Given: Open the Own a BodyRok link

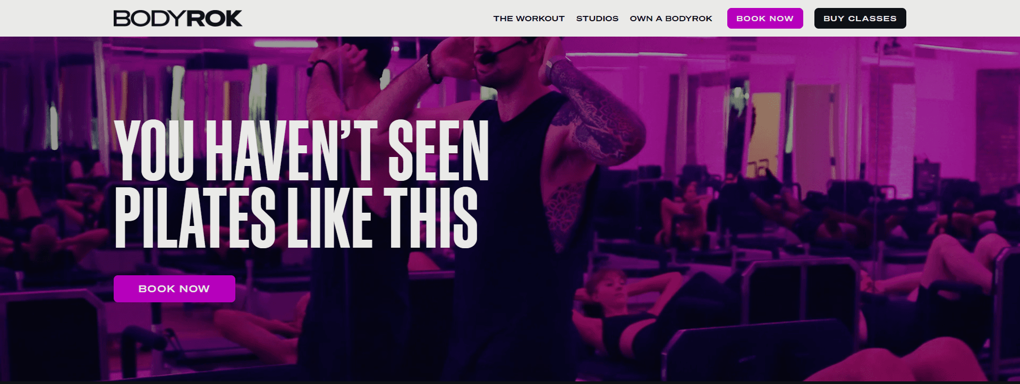Looking at the screenshot, I should pos(671,19).
